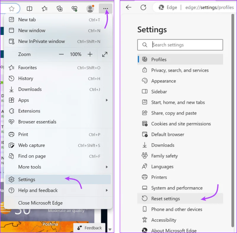Open Downloads in the Edge menu
The image size is (237, 233).
coord(58,89)
